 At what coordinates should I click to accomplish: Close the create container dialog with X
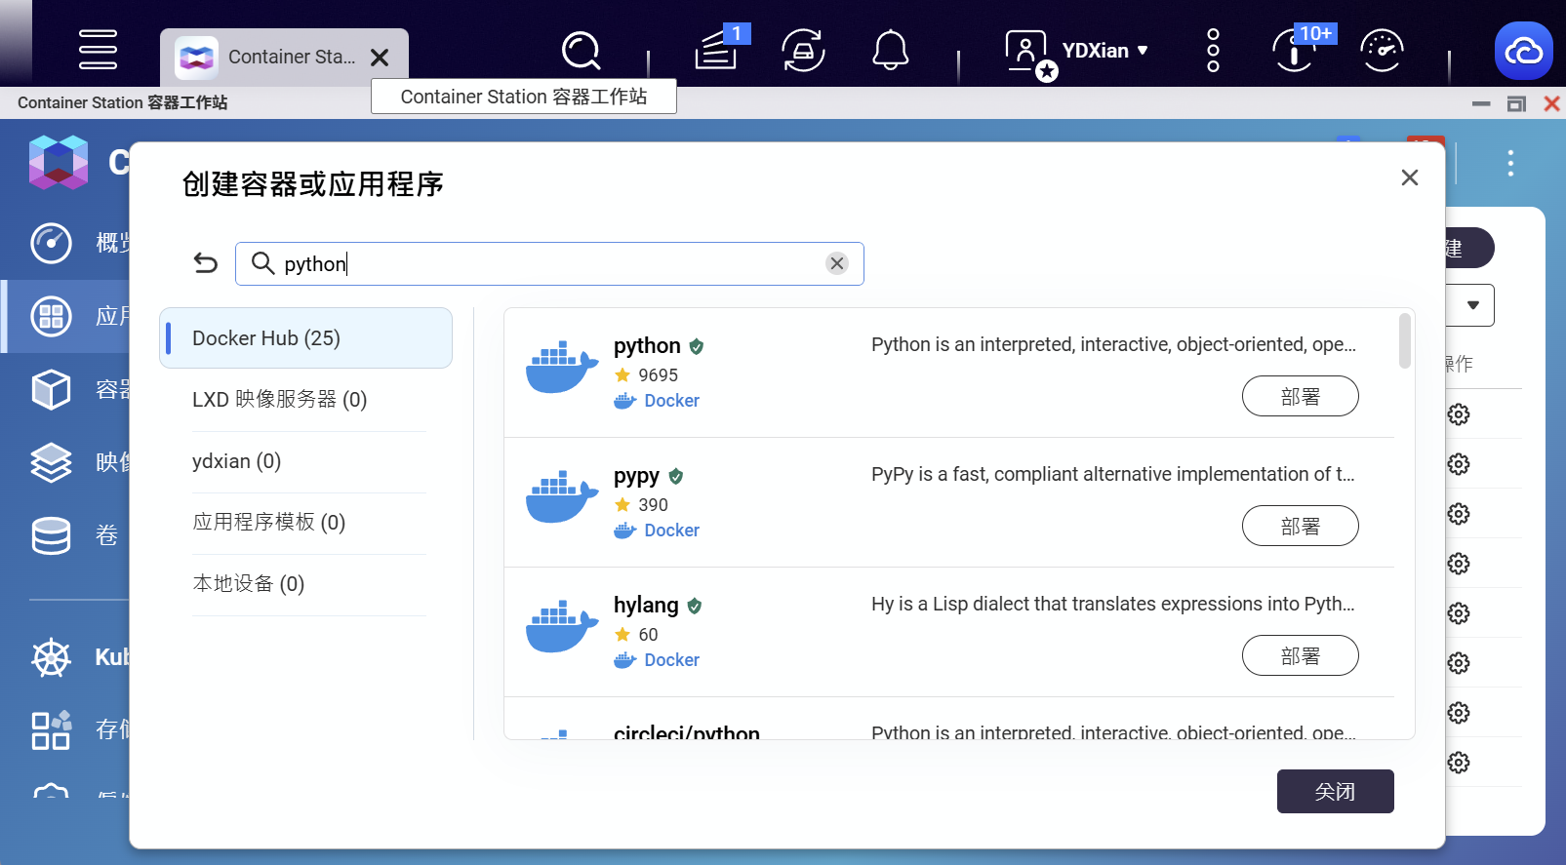click(1409, 177)
